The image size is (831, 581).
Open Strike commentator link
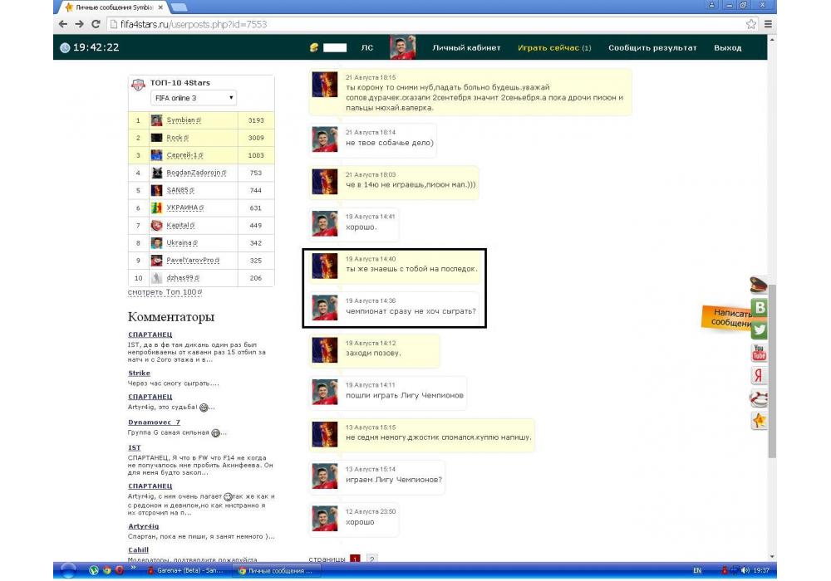(139, 373)
